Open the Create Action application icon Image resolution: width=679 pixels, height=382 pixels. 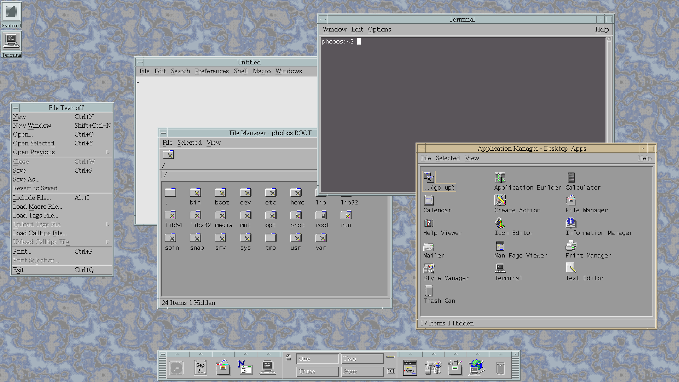(500, 201)
